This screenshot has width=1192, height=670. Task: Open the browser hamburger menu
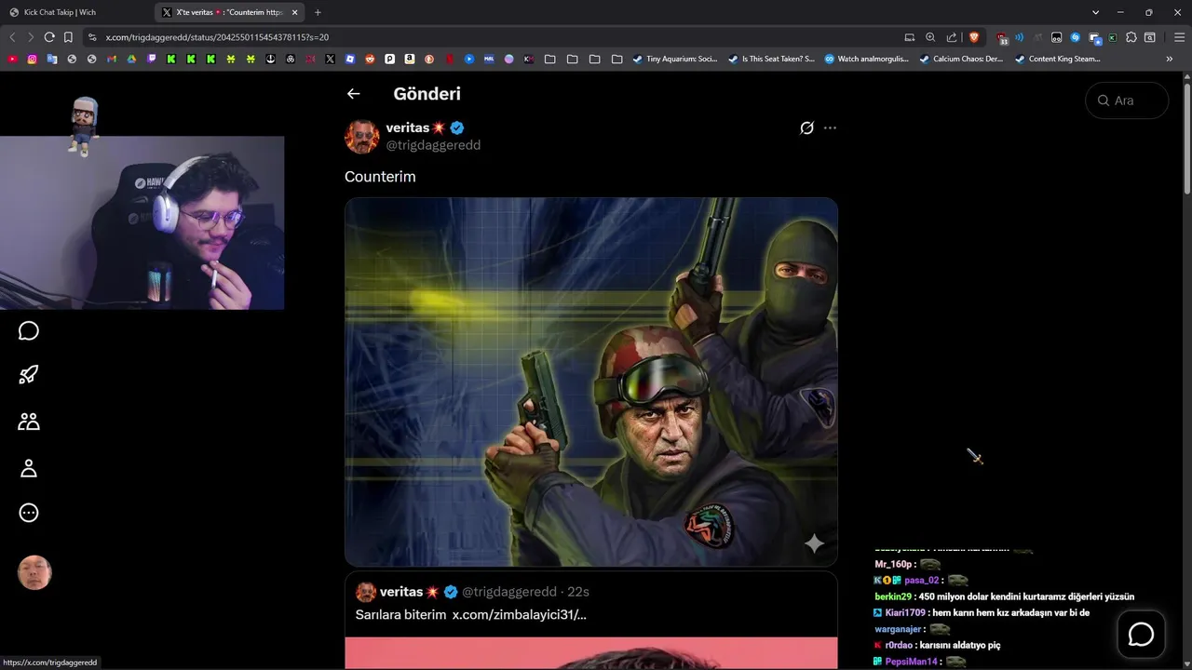tap(1179, 37)
